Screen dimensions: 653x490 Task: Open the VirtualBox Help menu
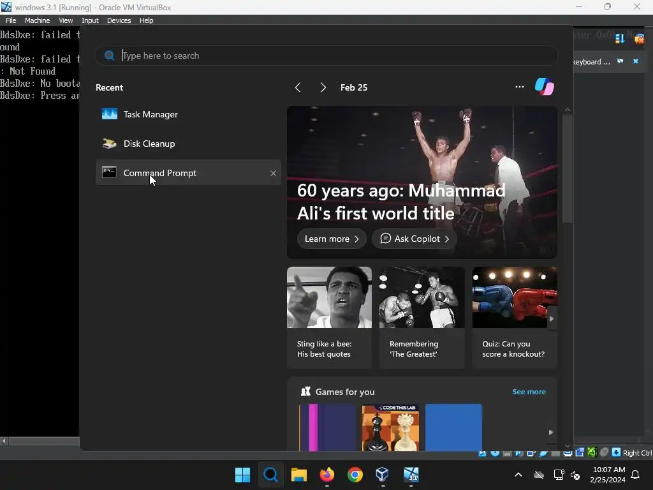(x=146, y=20)
